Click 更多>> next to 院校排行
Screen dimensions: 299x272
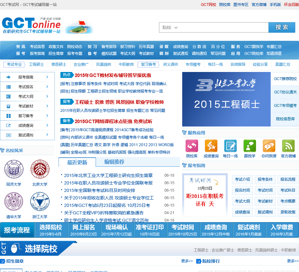(293, 261)
